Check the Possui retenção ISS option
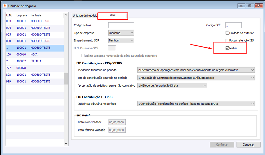Screen dimensions: 265x155 [x=227, y=40]
